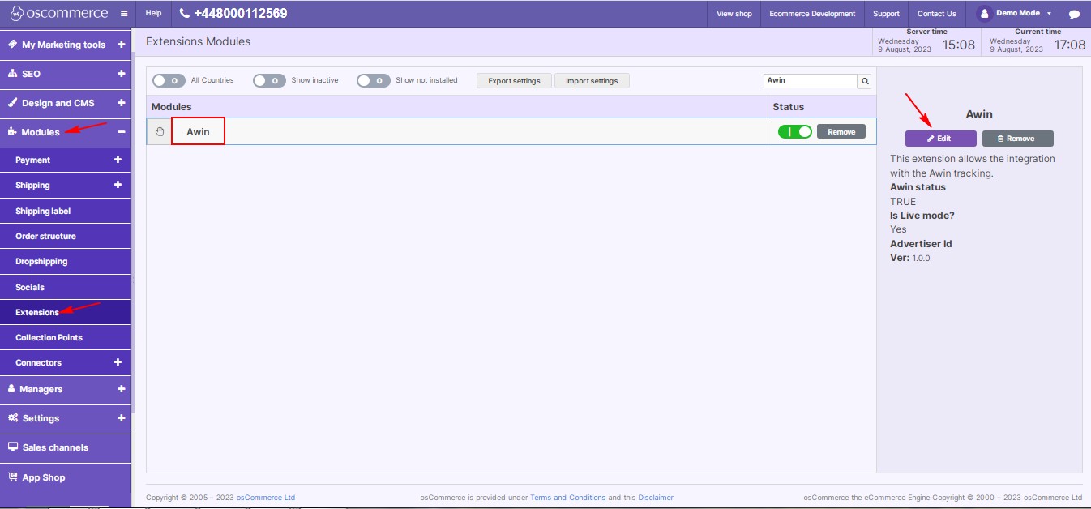Expand the SEO section plus

click(x=122, y=74)
